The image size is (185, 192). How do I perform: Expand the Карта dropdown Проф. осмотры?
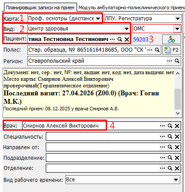[98, 19]
